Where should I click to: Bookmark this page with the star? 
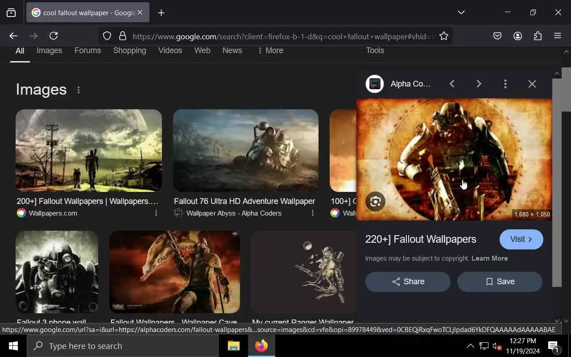point(443,36)
